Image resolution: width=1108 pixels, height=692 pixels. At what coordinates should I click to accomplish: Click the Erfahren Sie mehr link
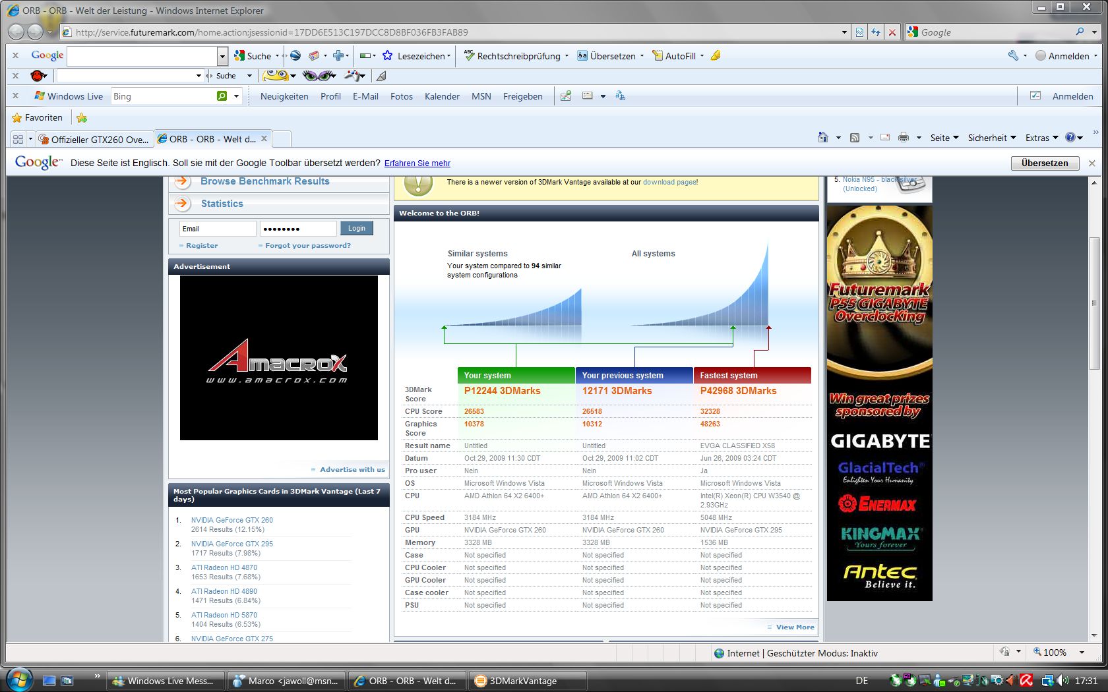click(x=417, y=163)
